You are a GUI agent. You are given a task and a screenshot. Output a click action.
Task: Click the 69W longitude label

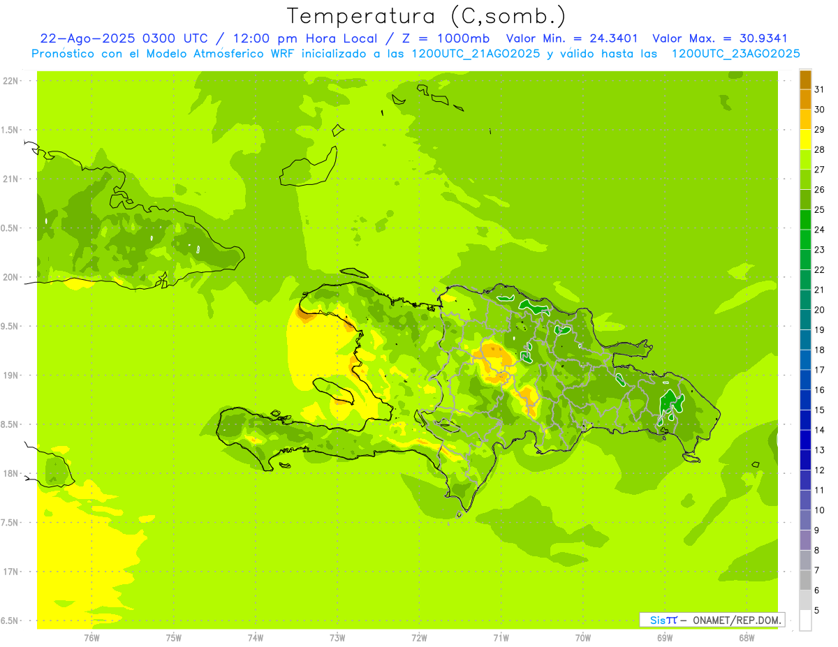pos(665,637)
